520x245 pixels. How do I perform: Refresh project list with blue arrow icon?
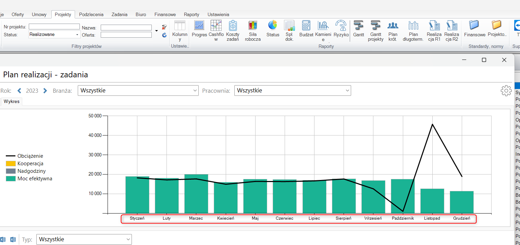click(x=164, y=35)
